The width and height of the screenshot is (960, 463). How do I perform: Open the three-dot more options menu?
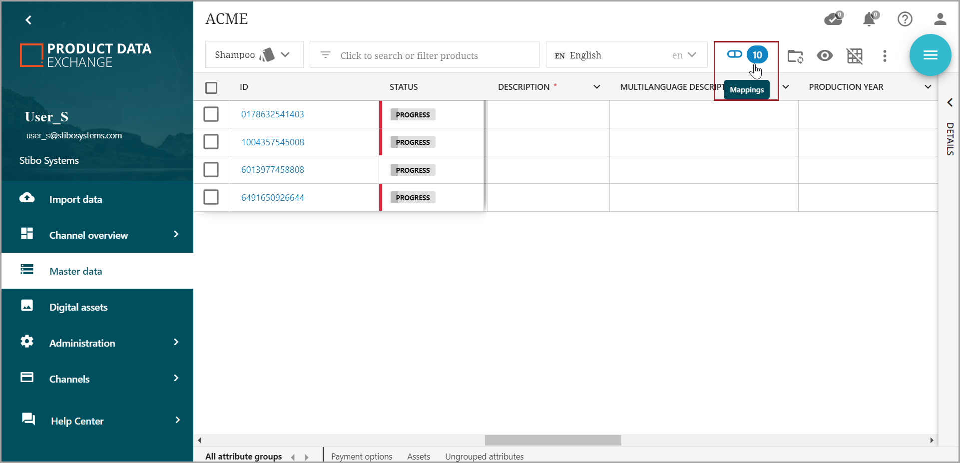click(x=885, y=56)
